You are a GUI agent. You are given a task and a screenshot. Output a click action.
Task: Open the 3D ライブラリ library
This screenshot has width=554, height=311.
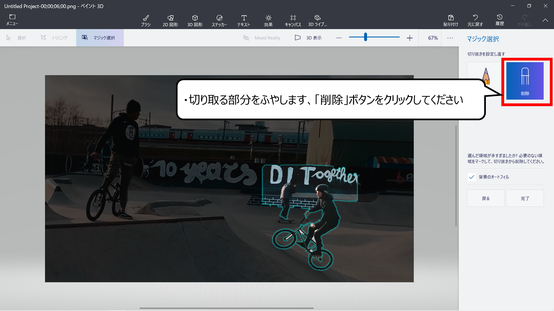[x=317, y=21]
